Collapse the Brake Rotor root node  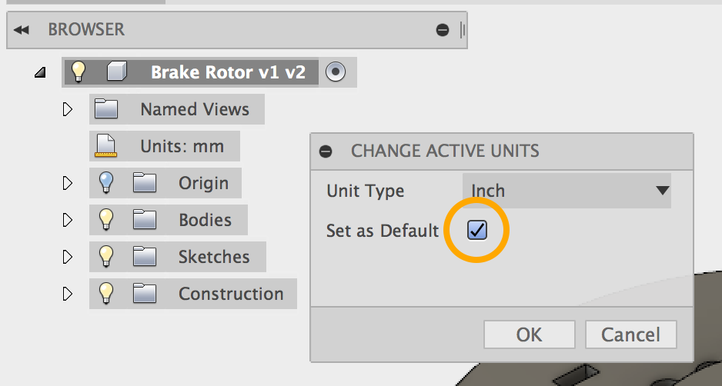click(x=40, y=73)
